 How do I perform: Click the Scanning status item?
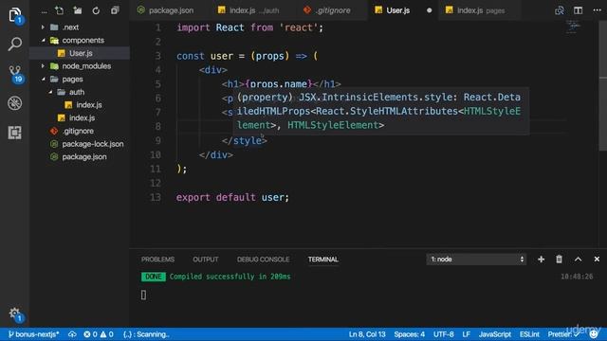click(x=146, y=334)
